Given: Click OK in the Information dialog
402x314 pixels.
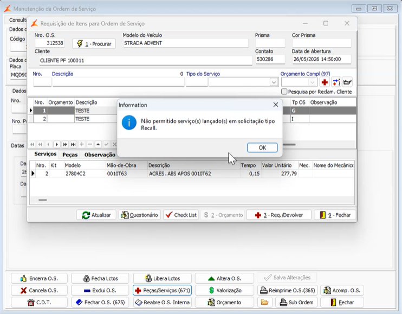Looking at the screenshot, I should [x=262, y=148].
